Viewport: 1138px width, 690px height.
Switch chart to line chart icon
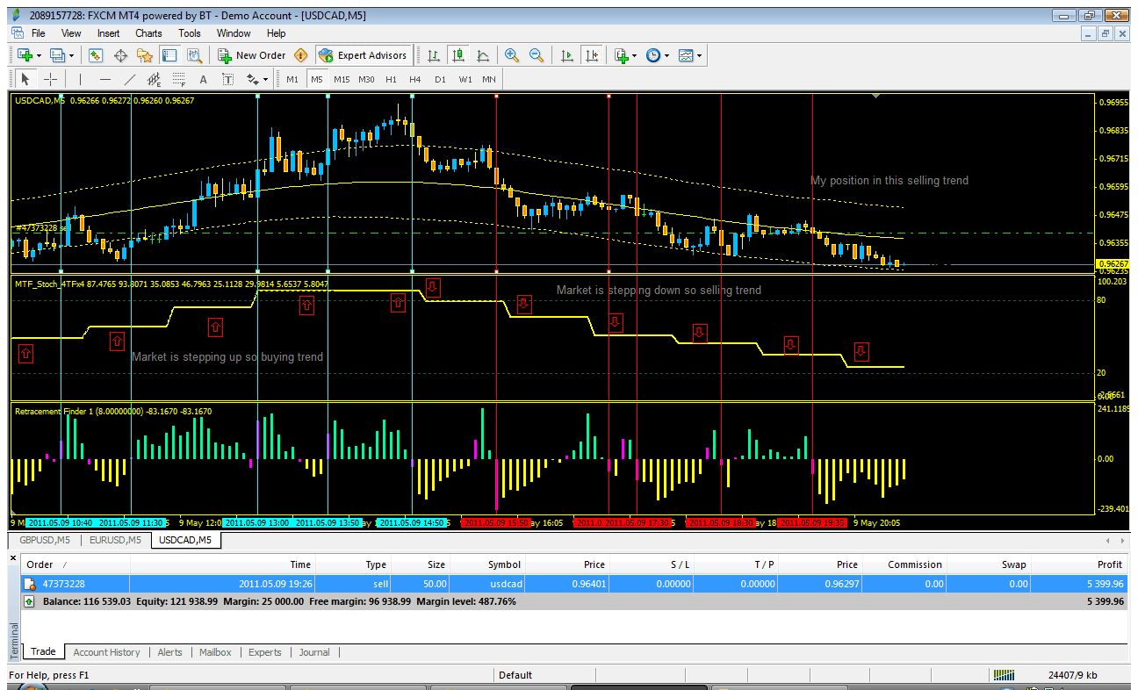pyautogui.click(x=483, y=55)
